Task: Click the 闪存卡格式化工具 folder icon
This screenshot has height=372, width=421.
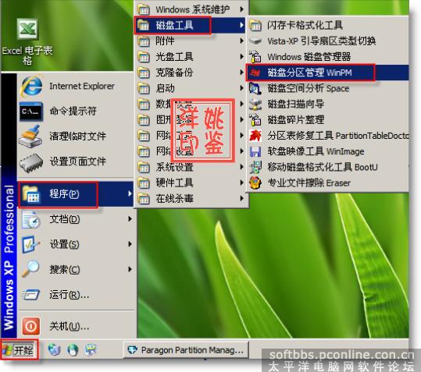Action: point(255,26)
